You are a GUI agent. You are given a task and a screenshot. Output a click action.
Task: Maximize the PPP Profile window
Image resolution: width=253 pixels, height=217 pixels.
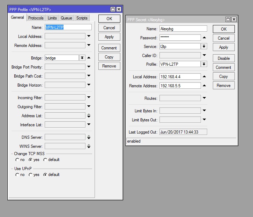(x=113, y=9)
